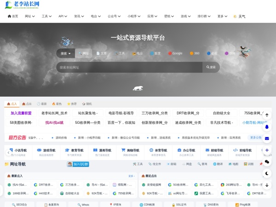Click the left carousel arrow by 小说导航
276x207 pixels.
pyautogui.click(x=8, y=153)
